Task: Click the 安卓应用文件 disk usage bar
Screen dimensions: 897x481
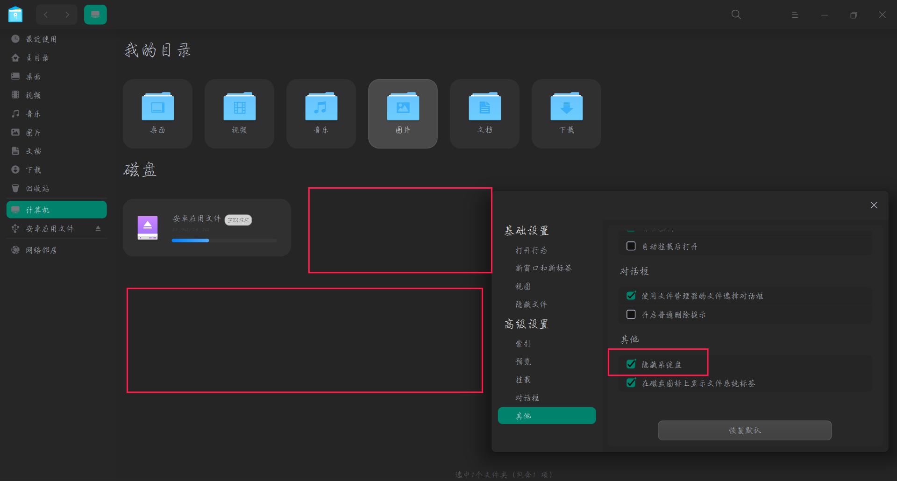Action: pyautogui.click(x=224, y=240)
